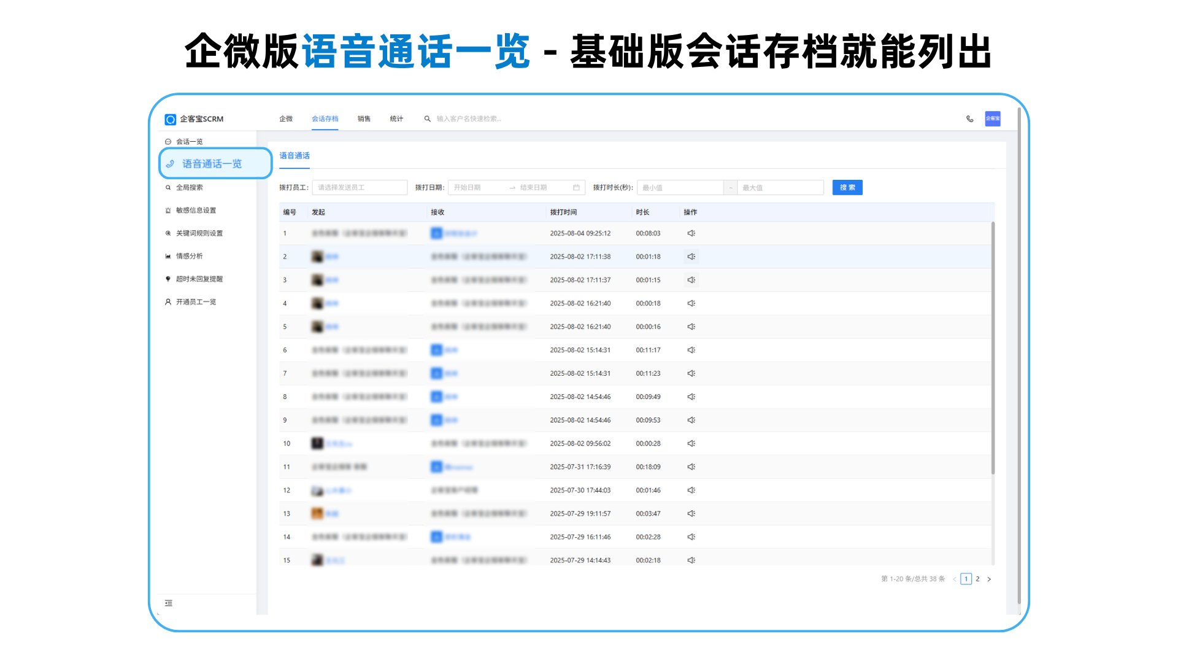
Task: Click the blue 搜索 button
Action: pyautogui.click(x=847, y=187)
